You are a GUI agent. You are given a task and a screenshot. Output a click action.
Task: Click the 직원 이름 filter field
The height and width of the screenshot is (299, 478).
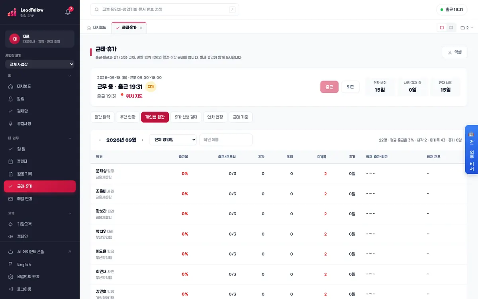tap(226, 140)
